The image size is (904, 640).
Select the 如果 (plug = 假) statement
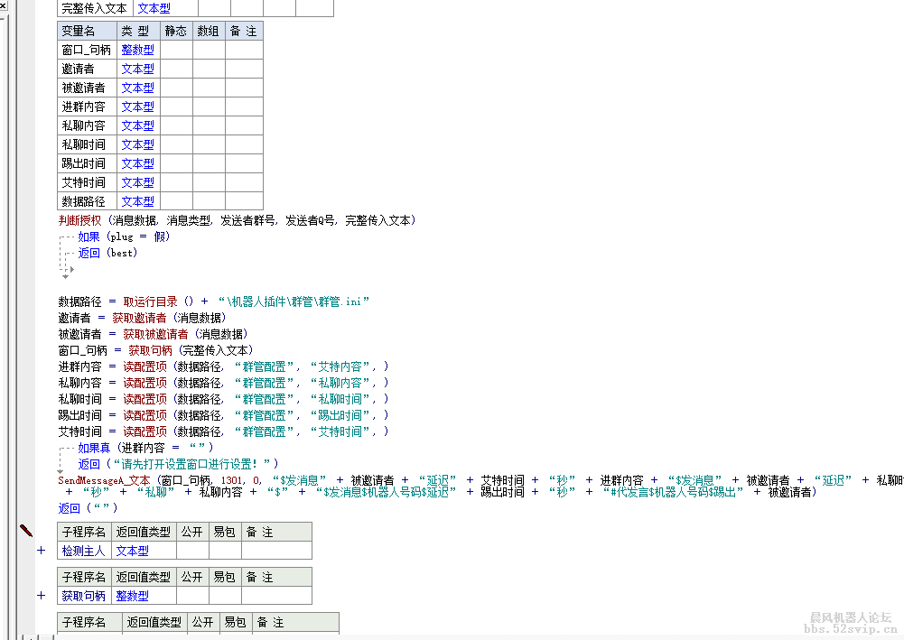coord(123,237)
